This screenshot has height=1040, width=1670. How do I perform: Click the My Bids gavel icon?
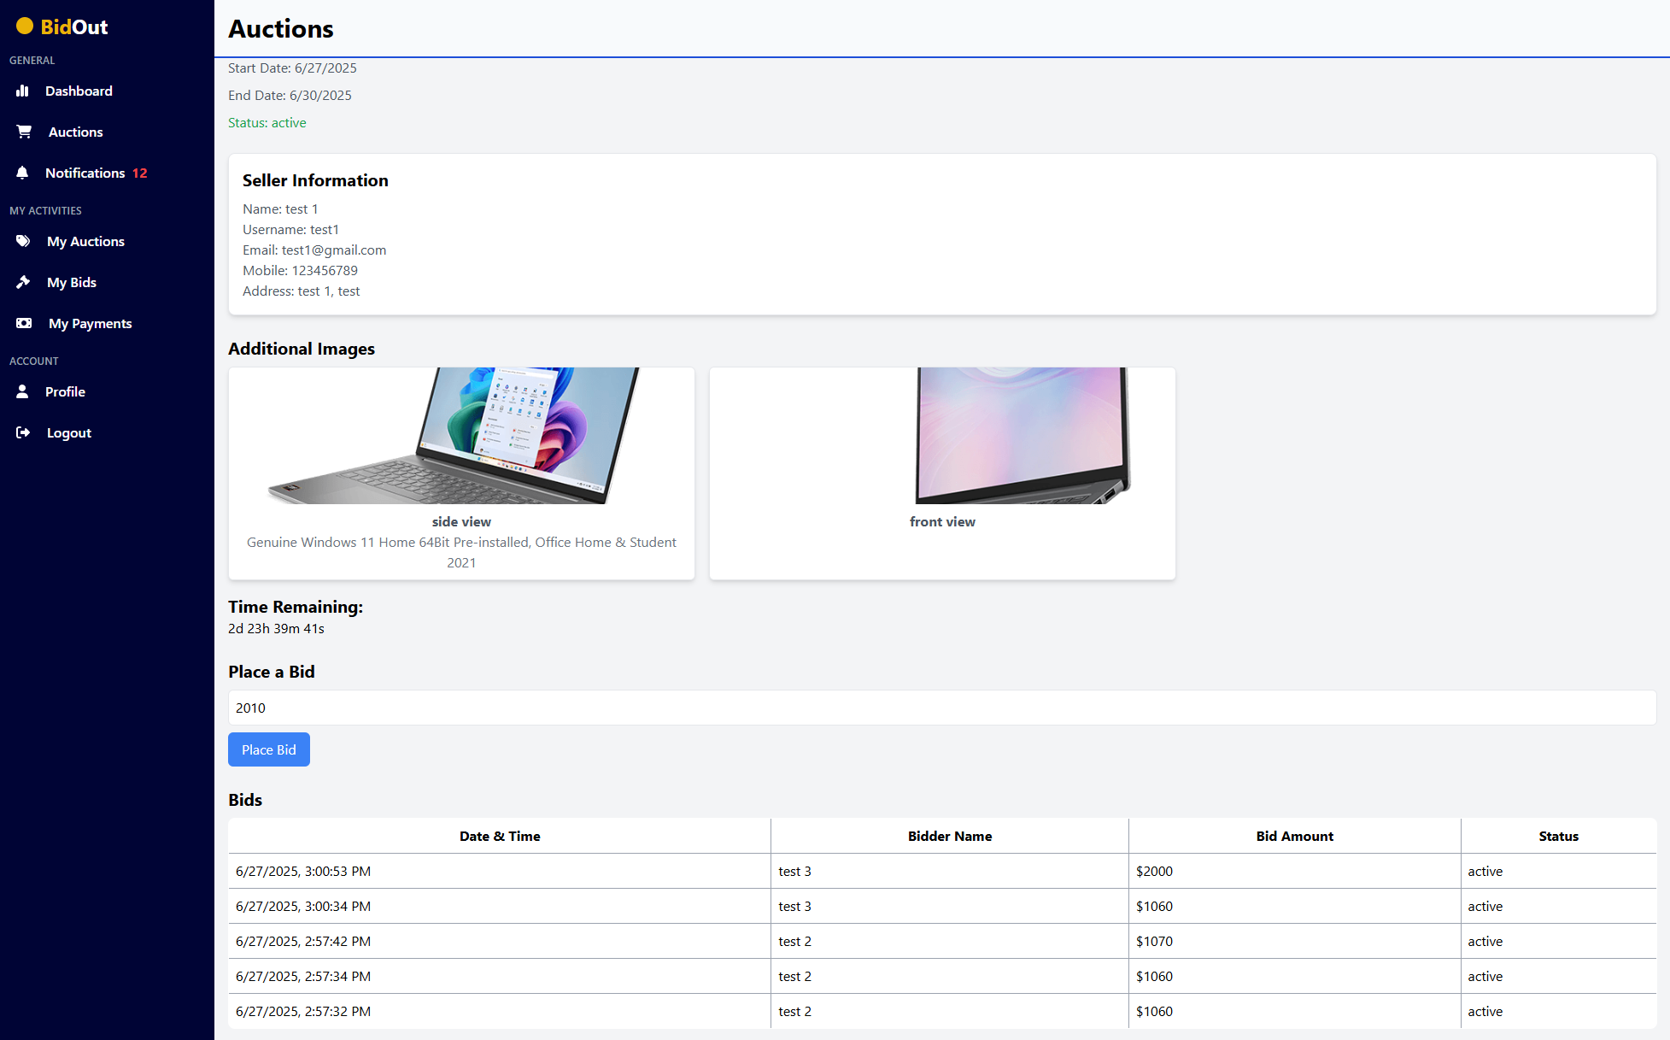[23, 282]
